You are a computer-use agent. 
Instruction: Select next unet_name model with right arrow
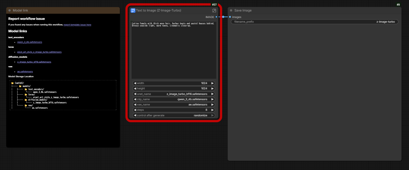point(212,94)
